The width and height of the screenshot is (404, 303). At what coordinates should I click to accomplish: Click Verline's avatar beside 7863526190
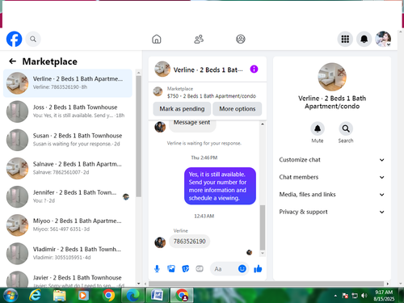(160, 242)
